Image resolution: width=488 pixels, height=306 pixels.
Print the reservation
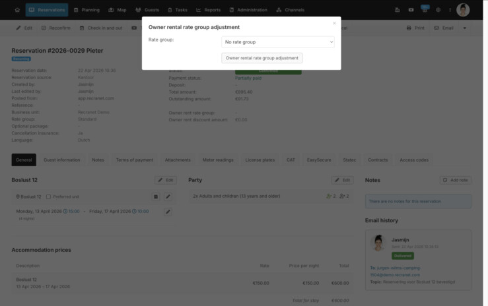[x=415, y=28]
